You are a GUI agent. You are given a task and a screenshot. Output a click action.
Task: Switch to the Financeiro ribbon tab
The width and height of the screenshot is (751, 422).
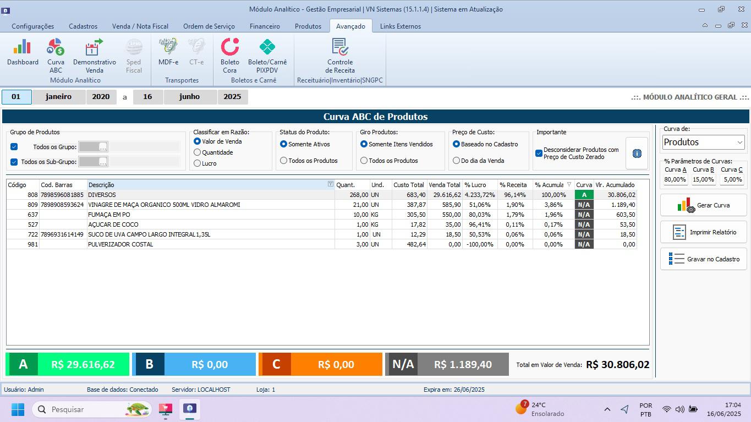[265, 26]
